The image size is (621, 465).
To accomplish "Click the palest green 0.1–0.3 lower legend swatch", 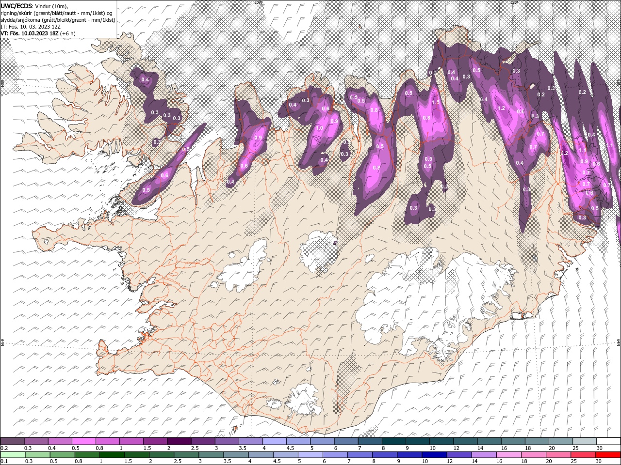I will 13,455.
